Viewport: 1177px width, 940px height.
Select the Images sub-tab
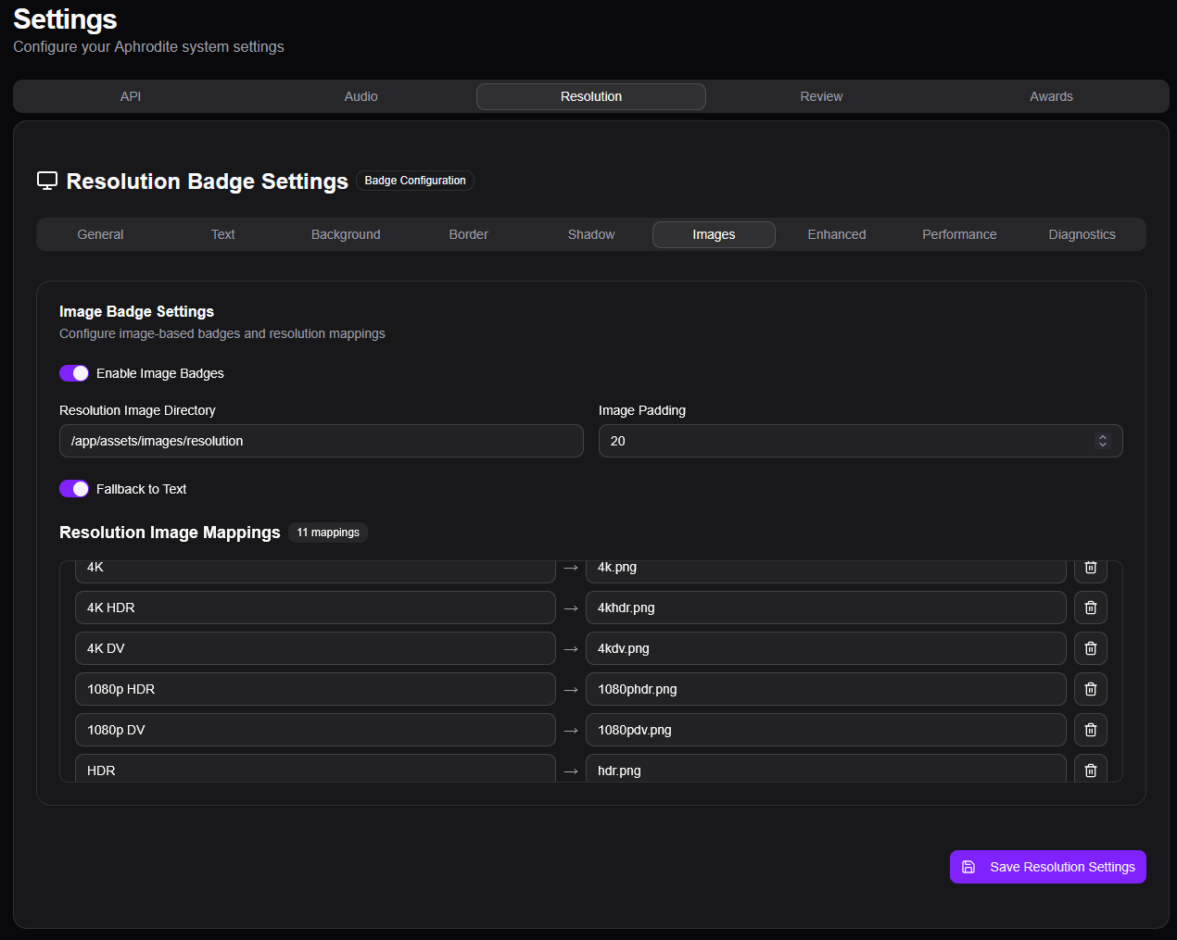coord(714,234)
